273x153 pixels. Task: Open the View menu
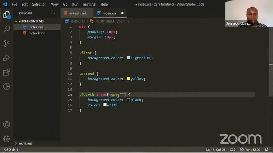(x=55, y=4)
